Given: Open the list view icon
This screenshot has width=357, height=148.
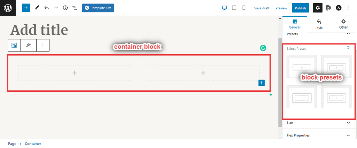Looking at the screenshot, I should point(75,8).
